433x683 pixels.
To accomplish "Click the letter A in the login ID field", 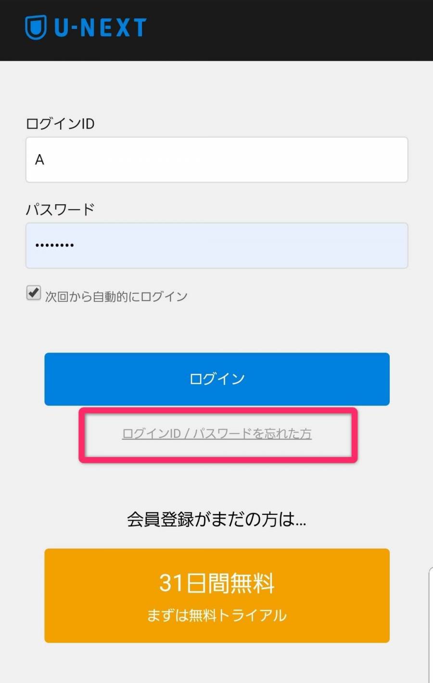I will pos(39,159).
